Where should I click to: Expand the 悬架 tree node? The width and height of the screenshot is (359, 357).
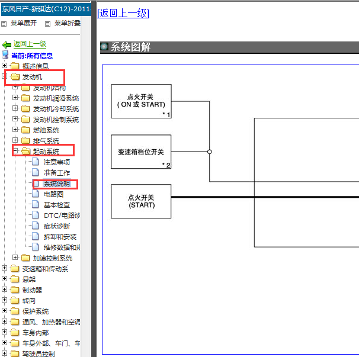click(4, 278)
